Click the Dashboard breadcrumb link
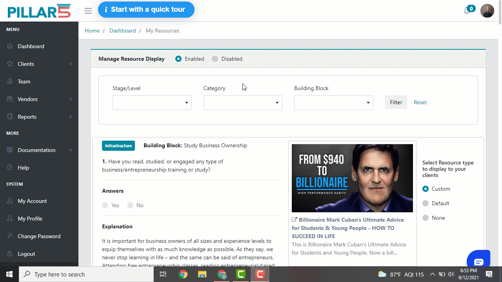This screenshot has height=282, width=502. coord(122,31)
